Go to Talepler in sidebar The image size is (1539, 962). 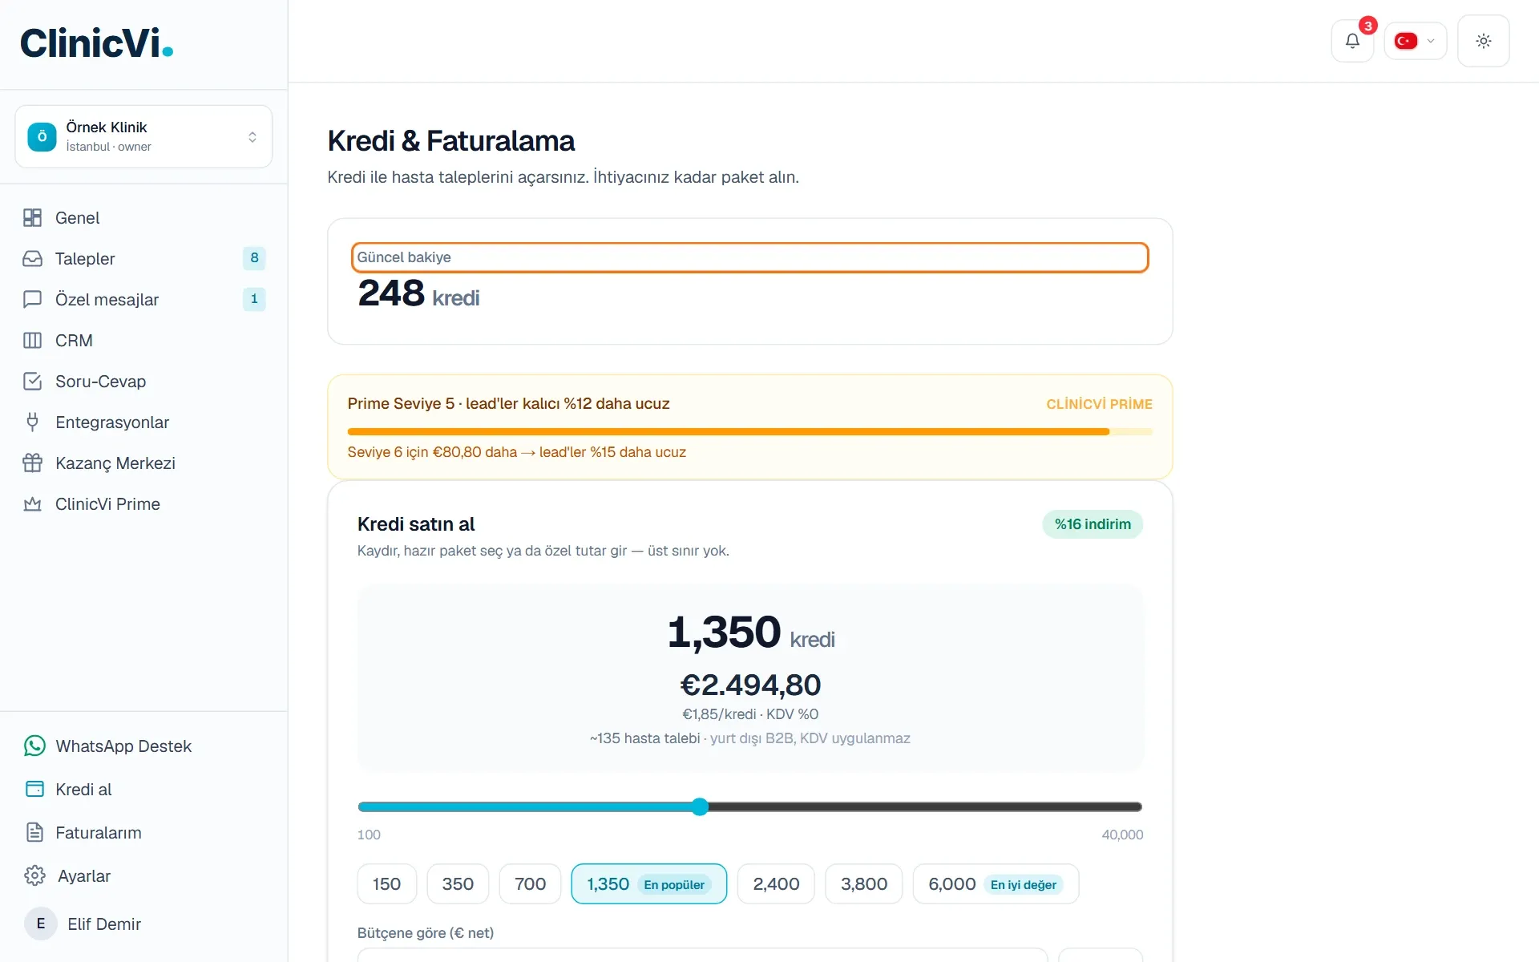(x=143, y=259)
